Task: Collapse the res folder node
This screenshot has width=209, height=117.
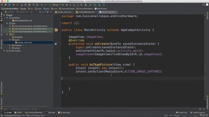Action: (x=7, y=34)
